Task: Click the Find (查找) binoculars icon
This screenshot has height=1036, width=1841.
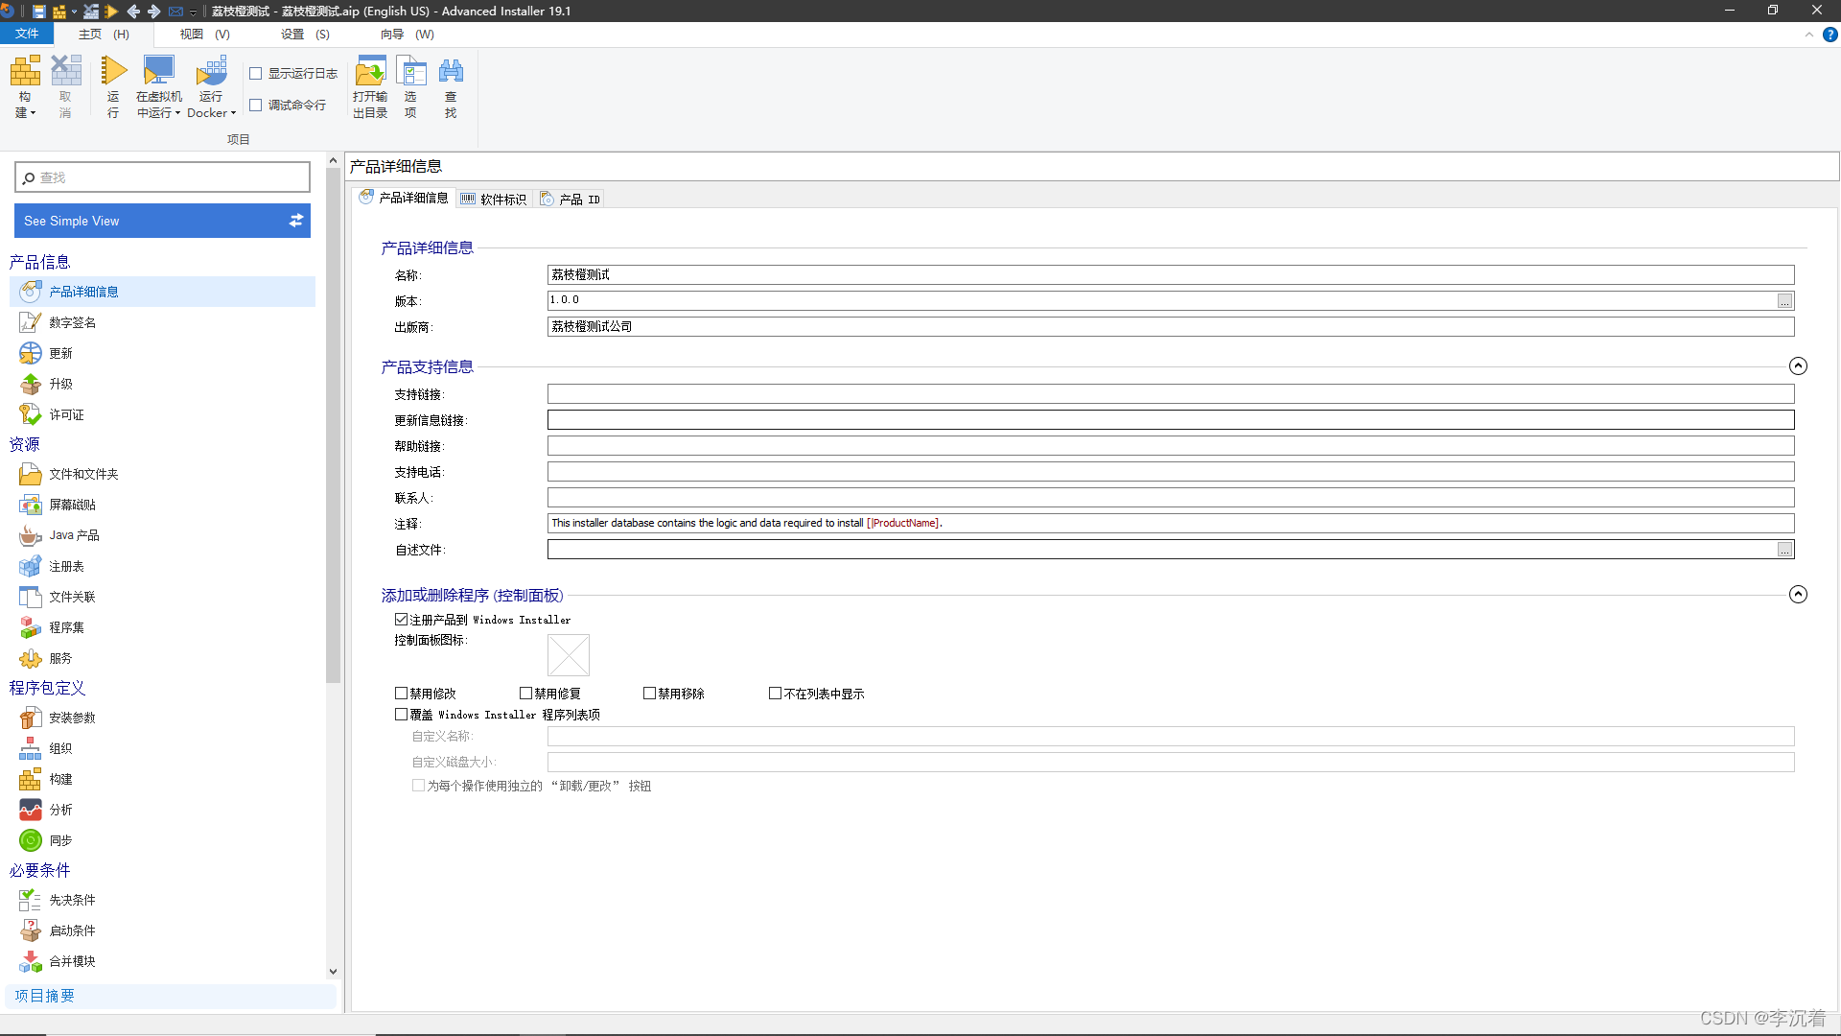Action: tap(451, 72)
